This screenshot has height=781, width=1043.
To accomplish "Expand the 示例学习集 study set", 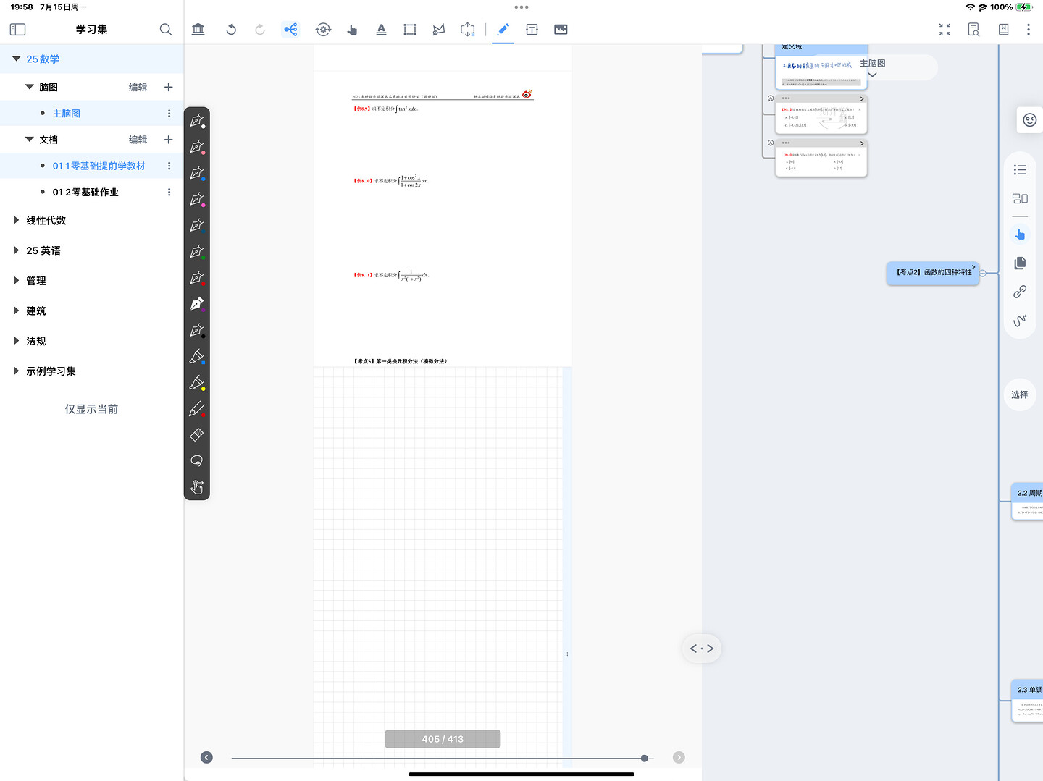I will (16, 371).
